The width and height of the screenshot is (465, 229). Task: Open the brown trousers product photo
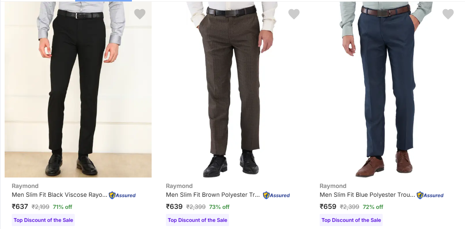[232, 89]
